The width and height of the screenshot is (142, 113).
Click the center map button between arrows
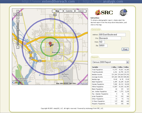pos(18,14)
